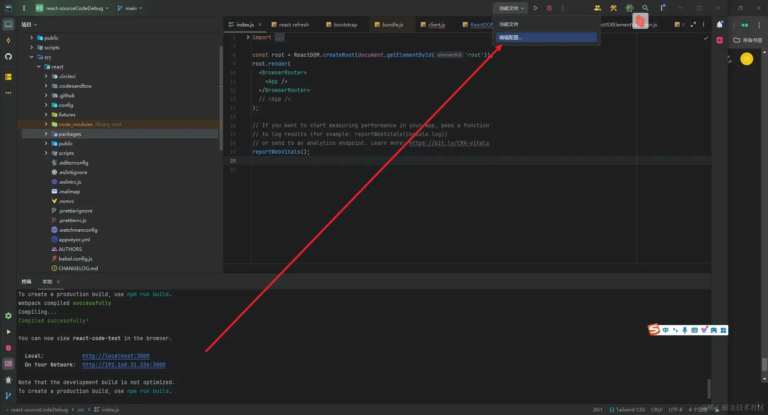Click the 20:1 cursor position indicator
The image size is (768, 415).
pos(598,409)
